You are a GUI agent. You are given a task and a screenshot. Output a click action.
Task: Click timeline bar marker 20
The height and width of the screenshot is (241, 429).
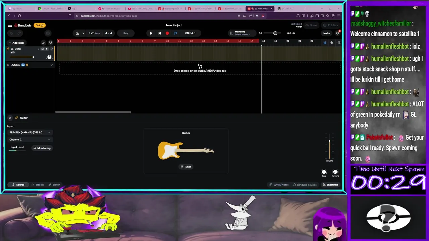[288, 41]
